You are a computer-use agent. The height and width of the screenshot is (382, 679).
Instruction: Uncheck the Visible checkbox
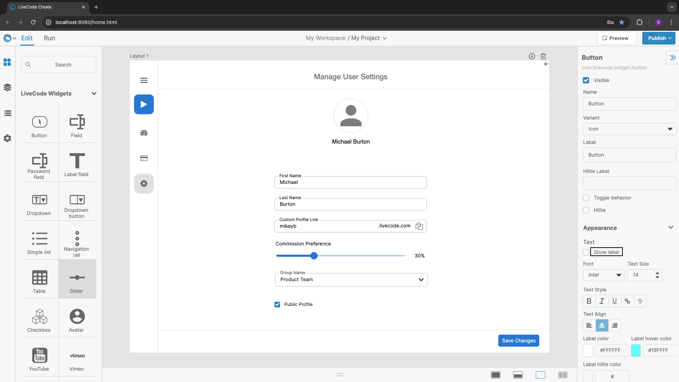coord(586,80)
